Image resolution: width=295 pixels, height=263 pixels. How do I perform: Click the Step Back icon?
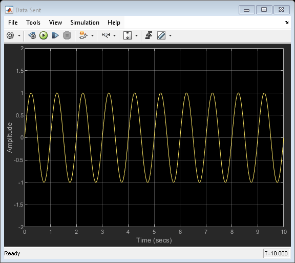[x=32, y=35]
